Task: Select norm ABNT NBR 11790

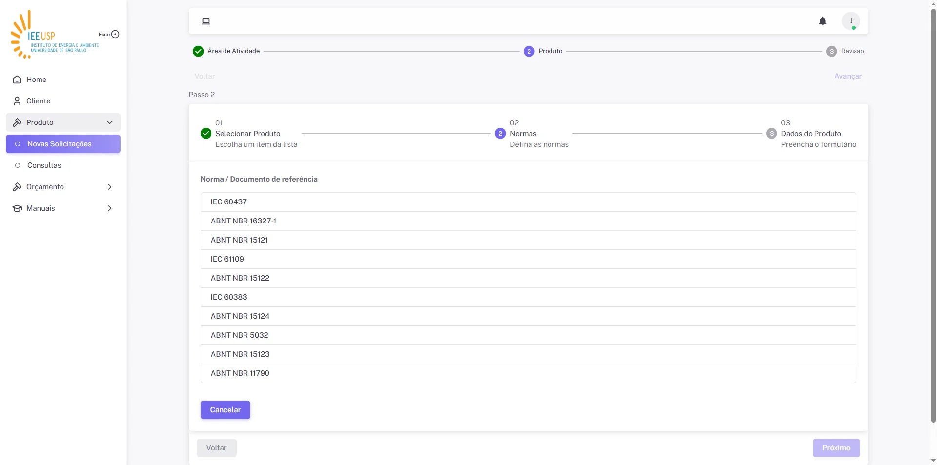Action: click(528, 373)
